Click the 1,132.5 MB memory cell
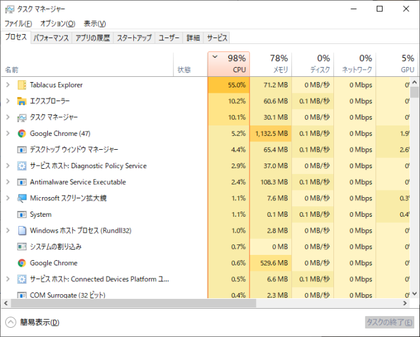Screen dimensions: 420x337 click(x=271, y=133)
